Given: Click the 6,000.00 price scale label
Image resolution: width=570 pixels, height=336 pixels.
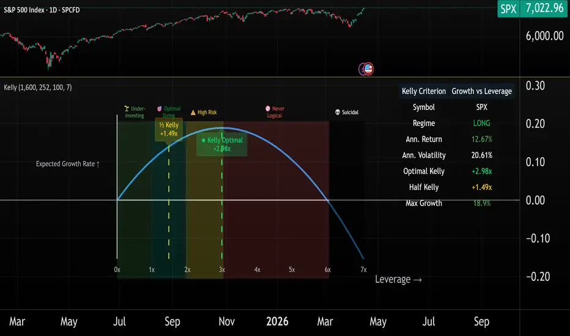Looking at the screenshot, I should [x=544, y=35].
